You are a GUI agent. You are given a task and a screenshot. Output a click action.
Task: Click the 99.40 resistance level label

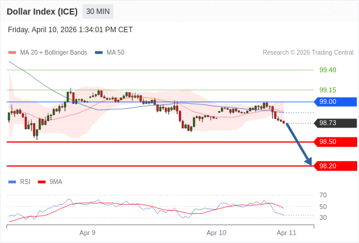pyautogui.click(x=327, y=70)
